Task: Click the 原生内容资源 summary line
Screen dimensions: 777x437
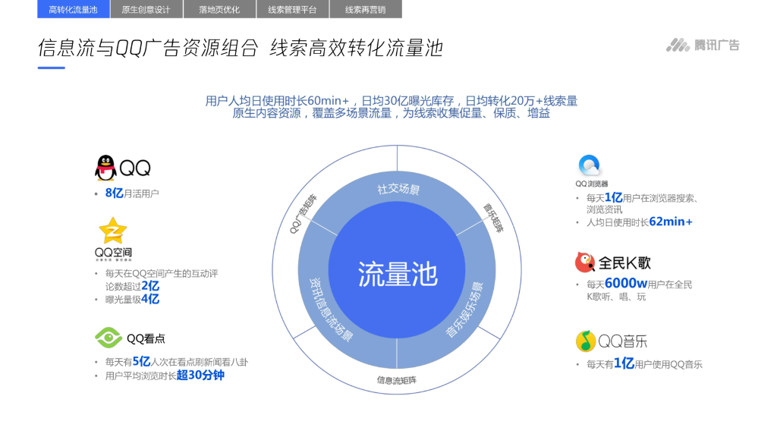Action: [391, 113]
